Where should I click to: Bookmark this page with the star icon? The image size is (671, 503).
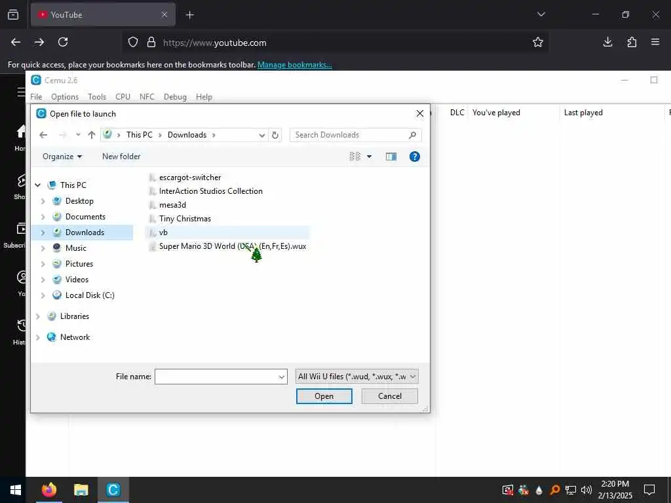coord(538,42)
